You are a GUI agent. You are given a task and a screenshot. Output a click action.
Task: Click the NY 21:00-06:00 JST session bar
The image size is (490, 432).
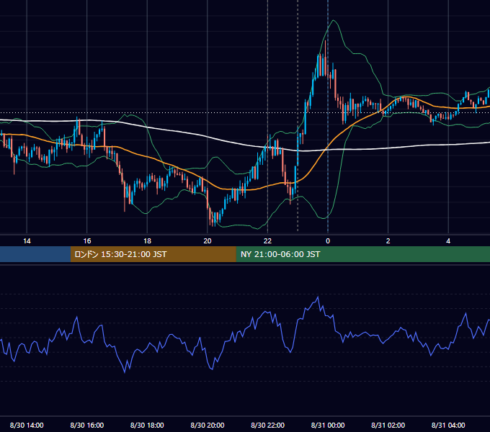[362, 254]
